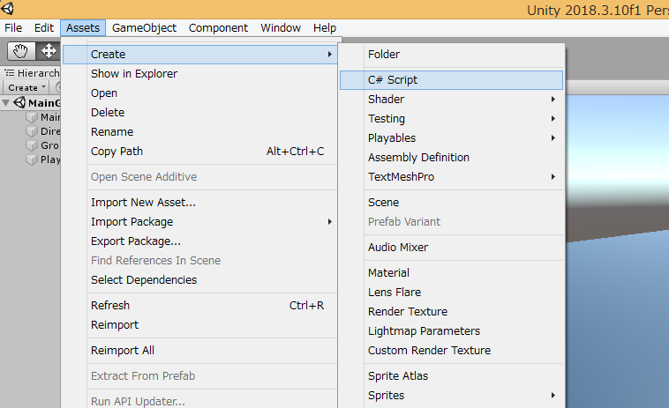Expand the TextMeshPro submenu arrow
The width and height of the screenshot is (669, 408).
[x=553, y=177]
